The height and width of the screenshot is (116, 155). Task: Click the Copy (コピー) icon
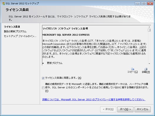tap(133, 69)
